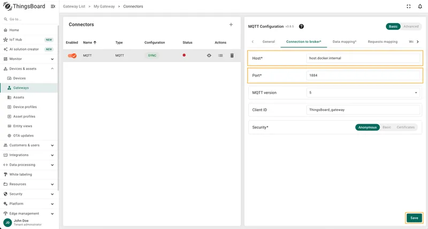428x229 pixels.
Task: Add a new connector with plus icon
Action: (231, 25)
